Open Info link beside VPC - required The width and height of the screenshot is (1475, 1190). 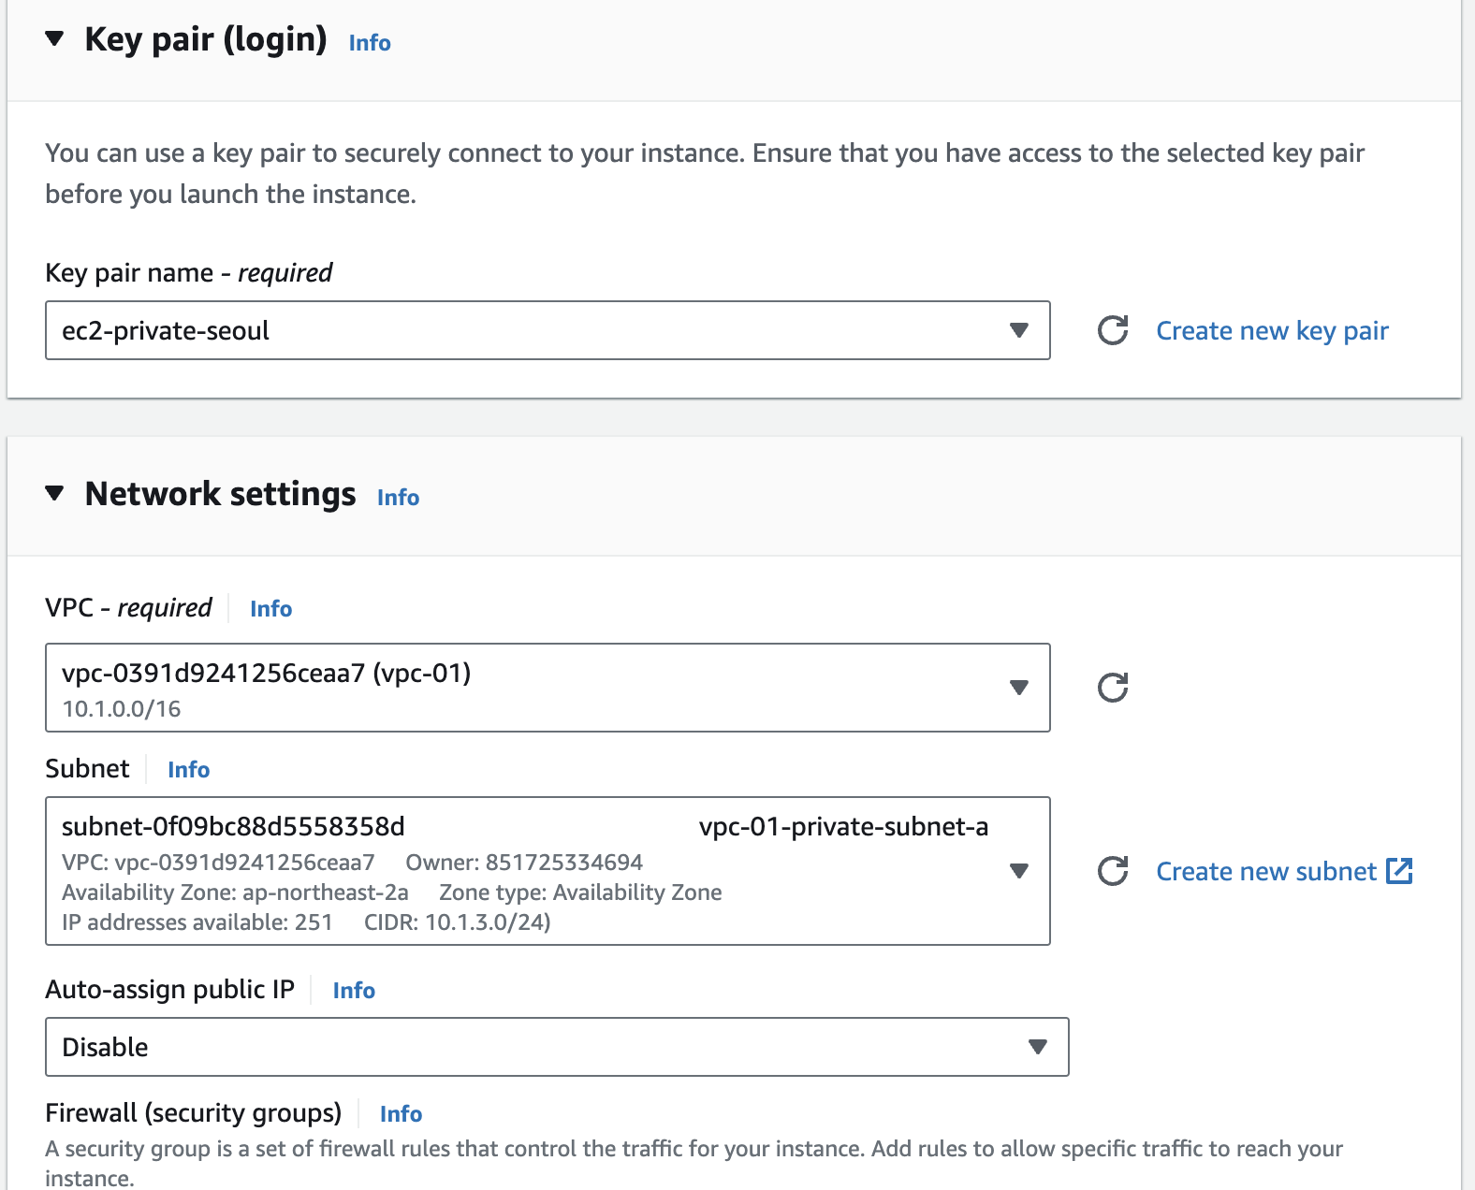coord(270,609)
